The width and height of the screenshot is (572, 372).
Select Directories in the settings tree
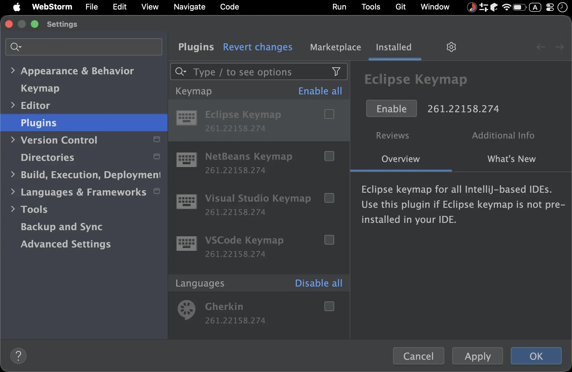pyautogui.click(x=47, y=158)
